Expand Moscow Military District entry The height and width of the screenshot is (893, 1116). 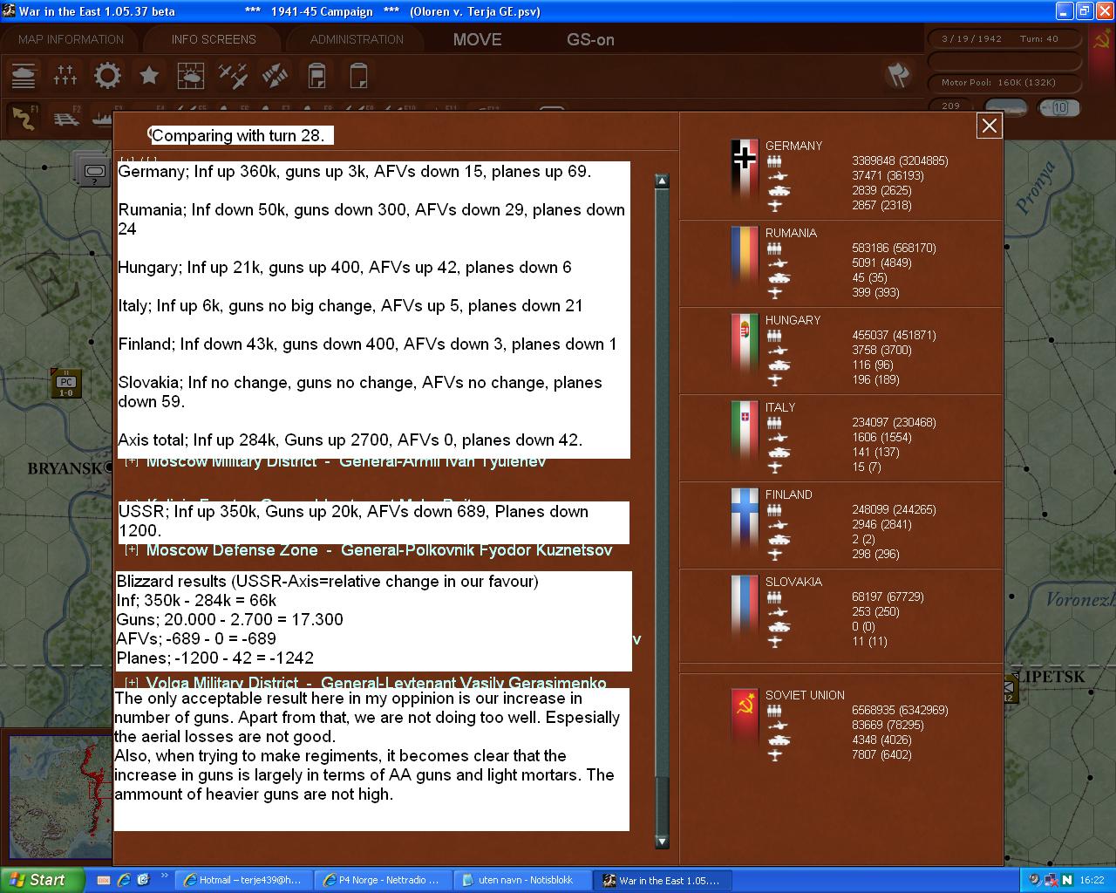click(x=132, y=461)
